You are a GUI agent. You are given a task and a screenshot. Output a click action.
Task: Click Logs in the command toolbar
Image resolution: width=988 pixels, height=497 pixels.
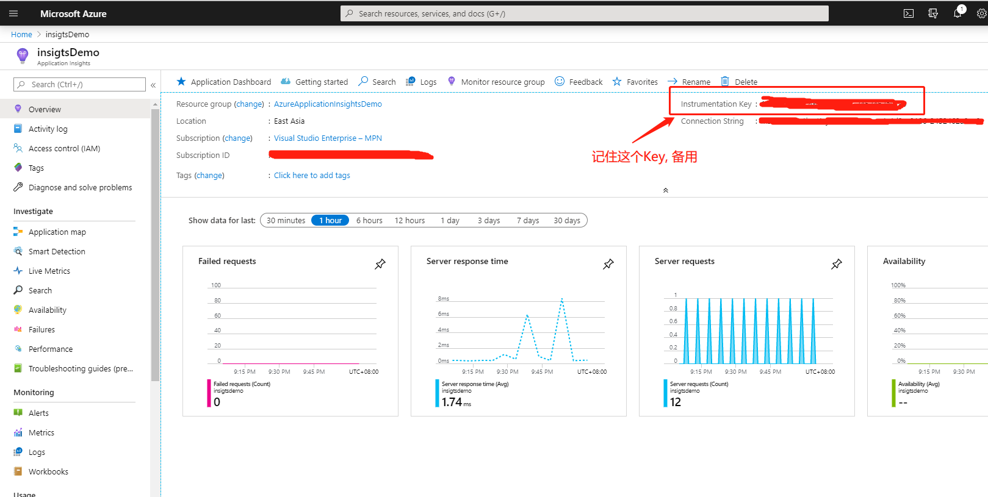(x=421, y=82)
